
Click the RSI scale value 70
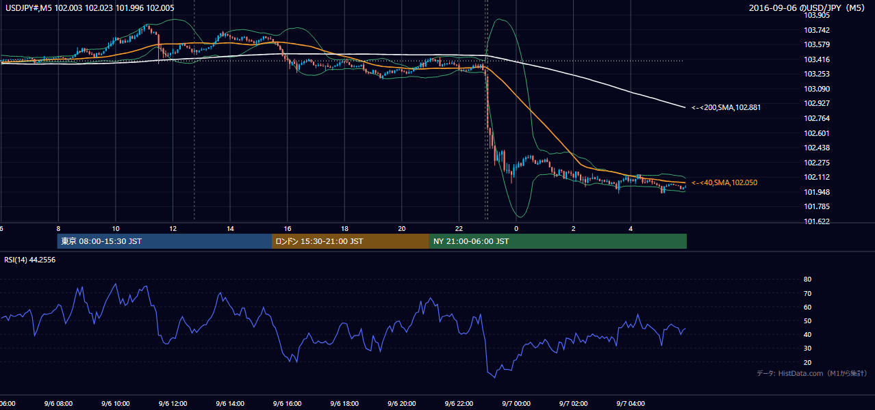(x=807, y=293)
